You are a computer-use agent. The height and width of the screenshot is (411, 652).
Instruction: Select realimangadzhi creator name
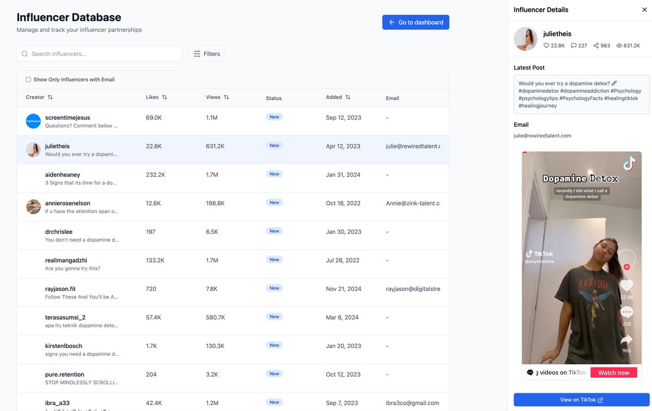[66, 260]
